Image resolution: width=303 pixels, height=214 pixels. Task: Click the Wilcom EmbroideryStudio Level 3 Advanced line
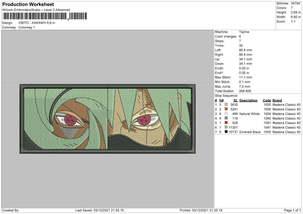tap(36, 10)
